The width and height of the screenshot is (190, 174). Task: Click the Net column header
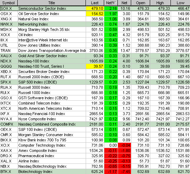click(x=124, y=3)
